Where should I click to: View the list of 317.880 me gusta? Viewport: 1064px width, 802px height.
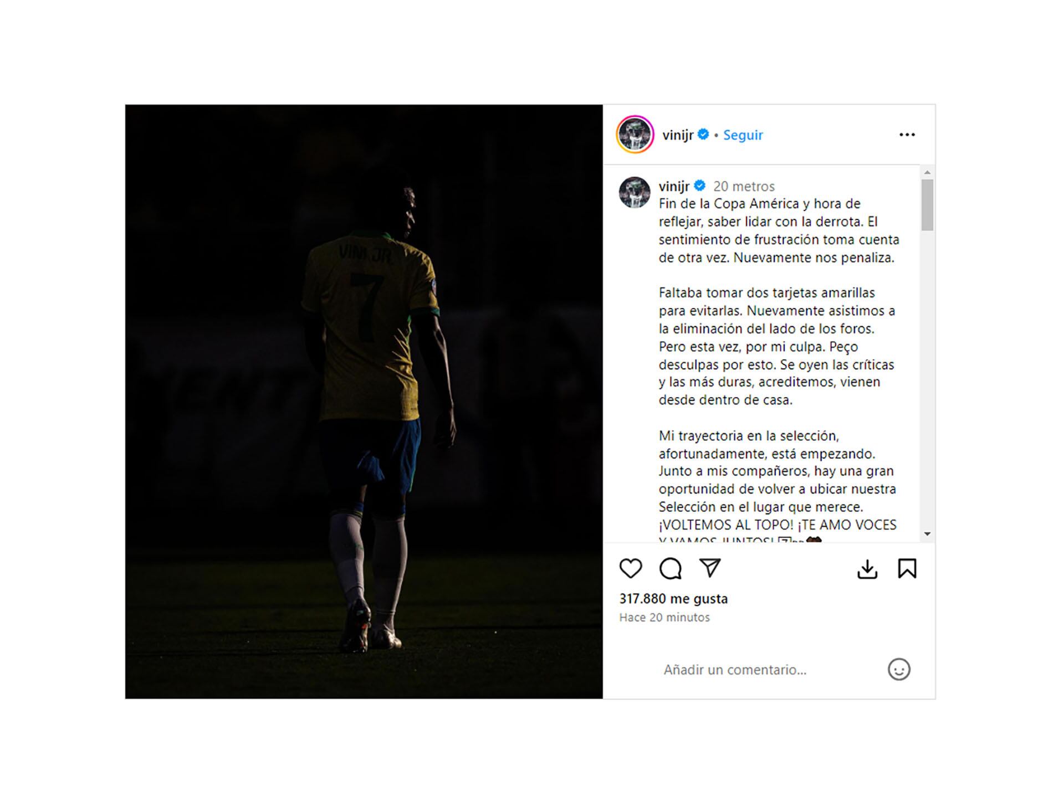pyautogui.click(x=673, y=599)
